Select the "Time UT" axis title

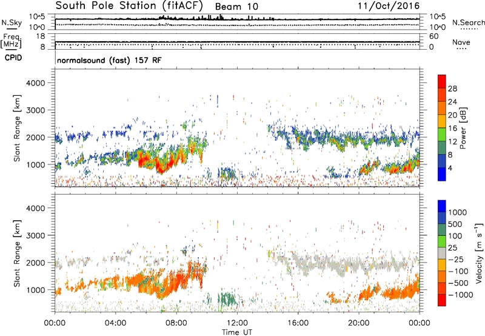click(237, 332)
